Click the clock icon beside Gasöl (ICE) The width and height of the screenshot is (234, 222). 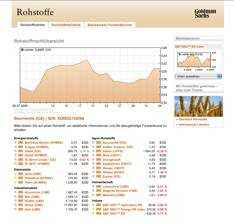pos(15,151)
